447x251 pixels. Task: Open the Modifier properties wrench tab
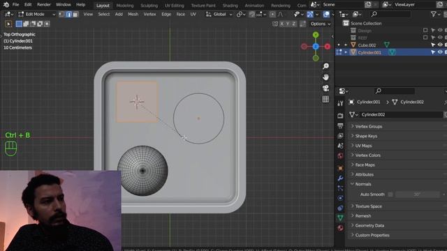point(340,178)
